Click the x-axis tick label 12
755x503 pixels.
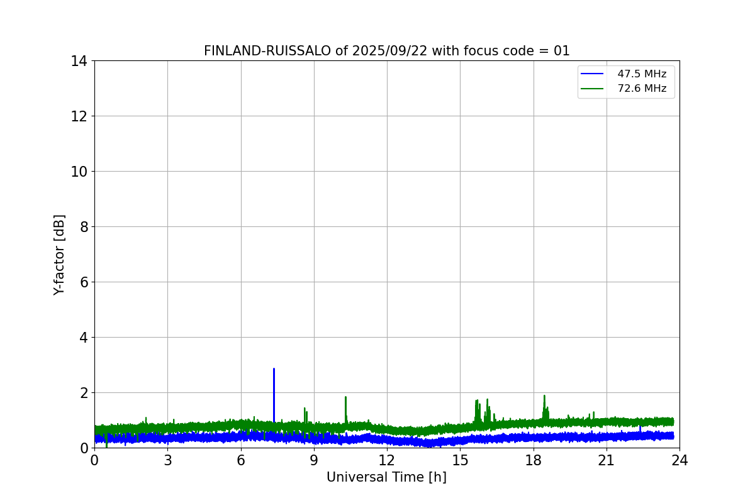tap(387, 460)
